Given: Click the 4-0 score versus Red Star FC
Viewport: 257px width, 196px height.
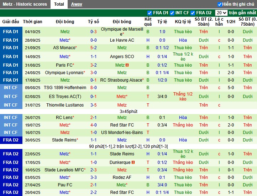Looking at the screenshot, I should pyautogui.click(x=93, y=125).
